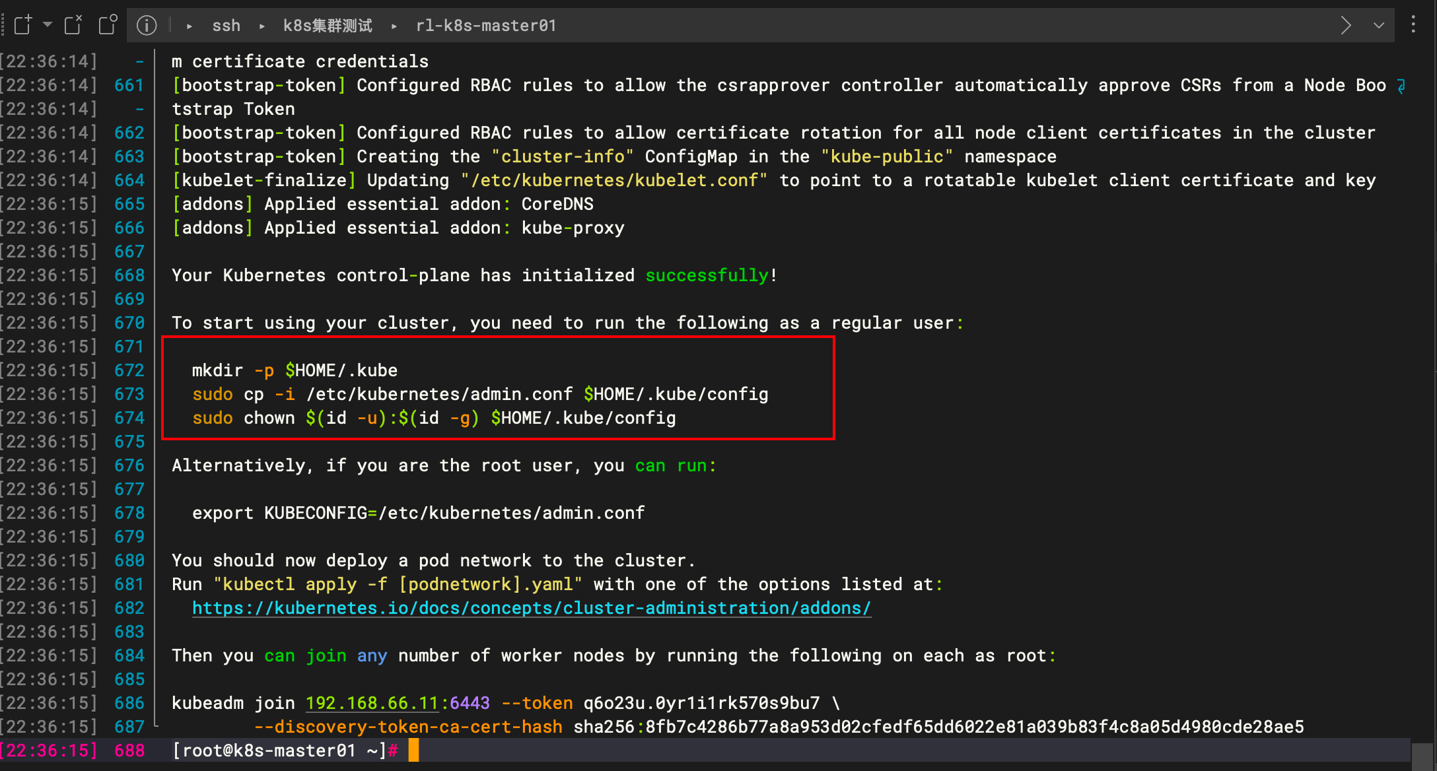
Task: Click the close tab icon
Action: tap(73, 25)
